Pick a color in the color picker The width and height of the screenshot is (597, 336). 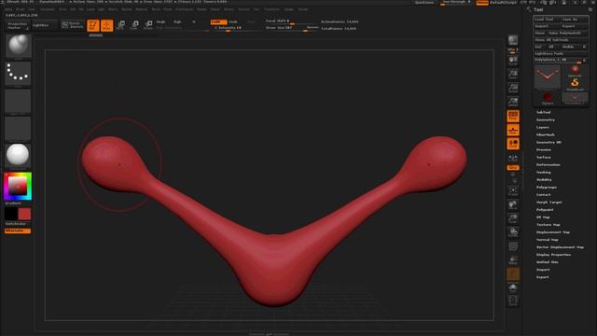point(18,186)
